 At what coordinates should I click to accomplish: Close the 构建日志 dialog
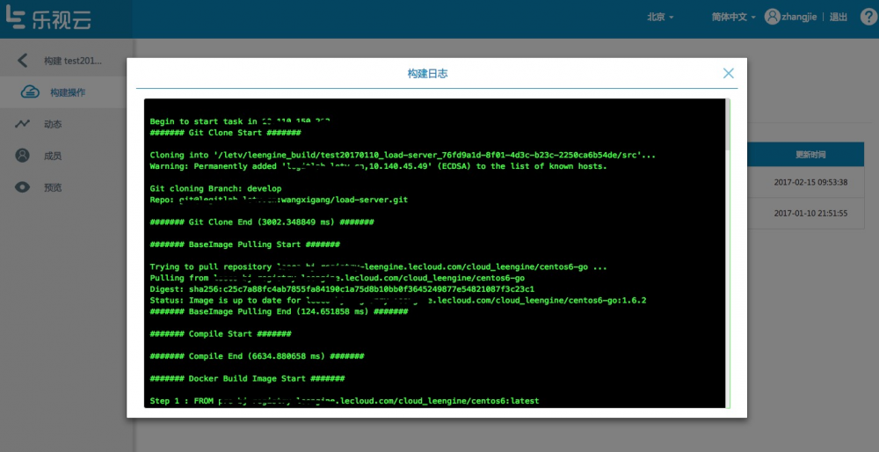tap(728, 73)
